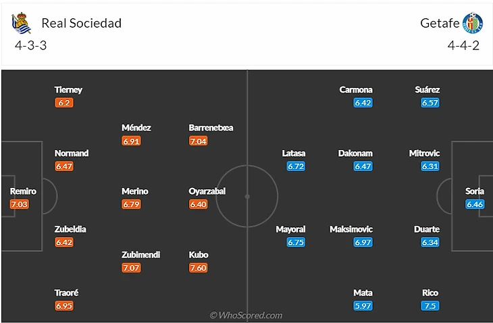Open the Real Sociedad team name link
The width and height of the screenshot is (493, 323).
(82, 24)
